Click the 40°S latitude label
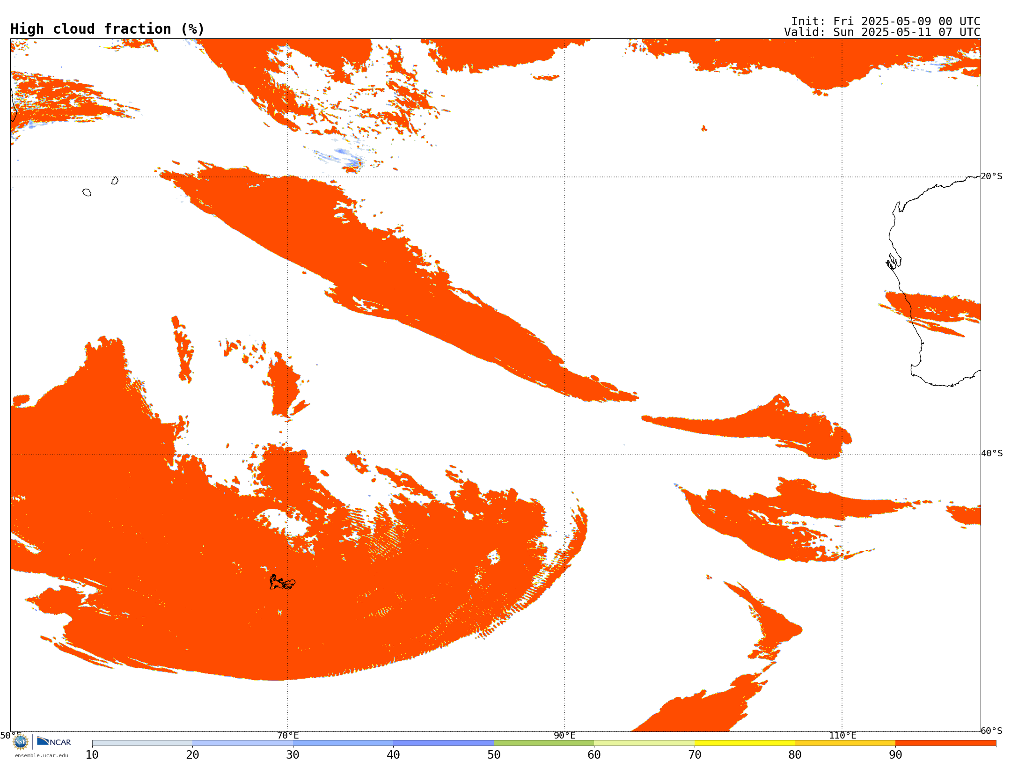 click(x=992, y=453)
